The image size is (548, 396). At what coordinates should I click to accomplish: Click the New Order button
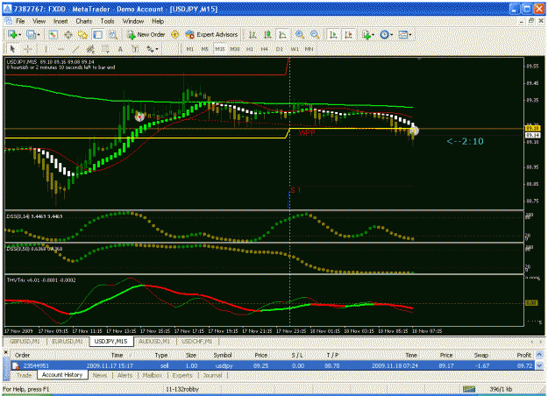point(146,34)
